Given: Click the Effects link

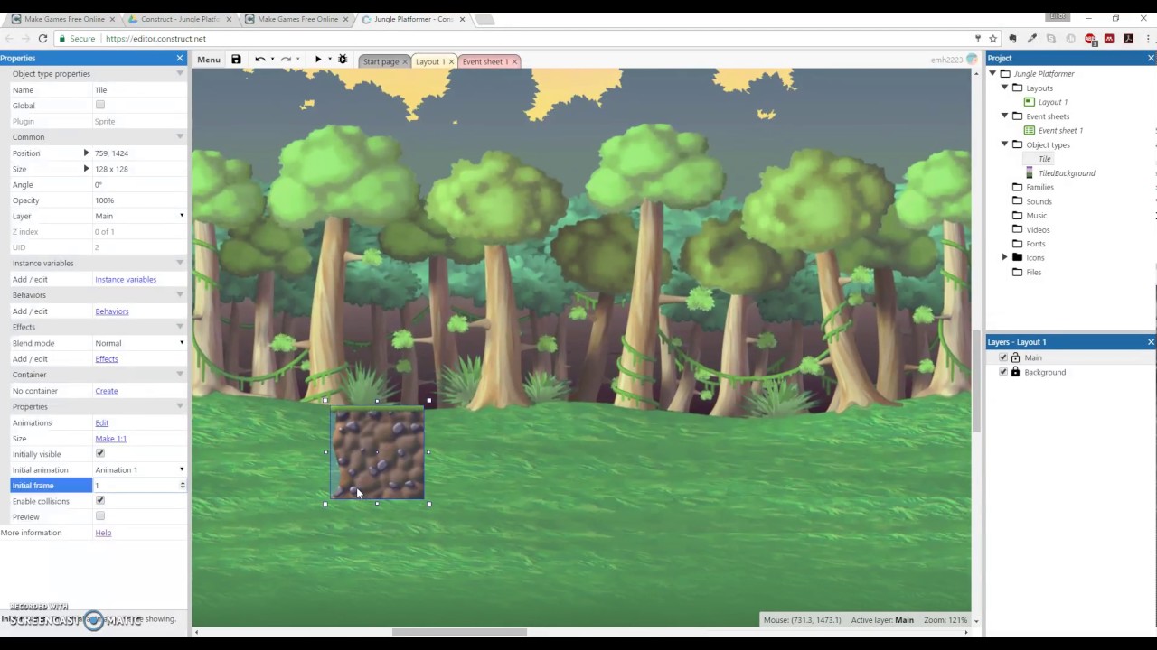Looking at the screenshot, I should 107,359.
